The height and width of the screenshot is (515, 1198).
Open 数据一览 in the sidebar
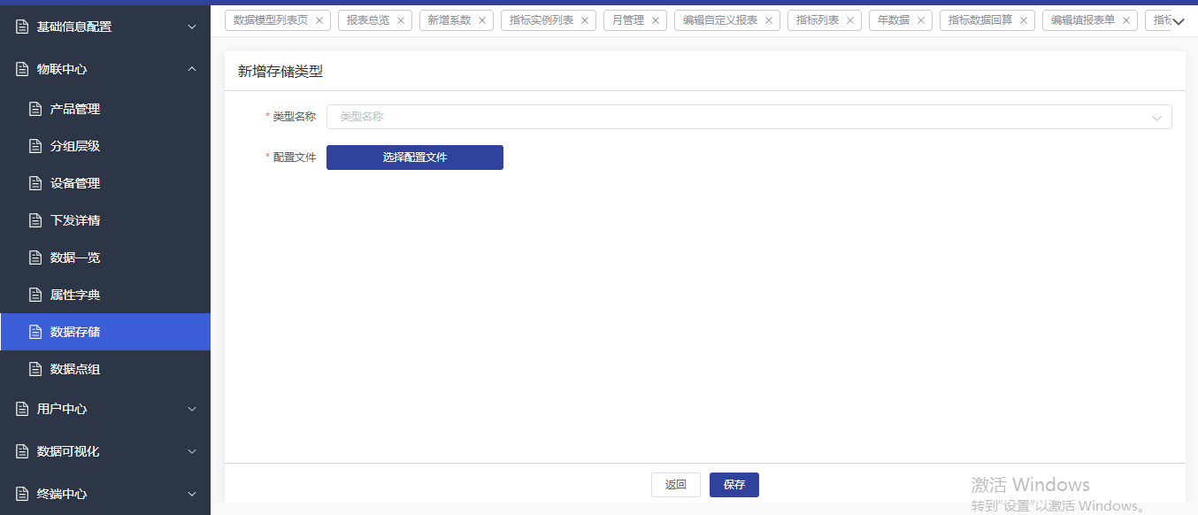(x=75, y=257)
